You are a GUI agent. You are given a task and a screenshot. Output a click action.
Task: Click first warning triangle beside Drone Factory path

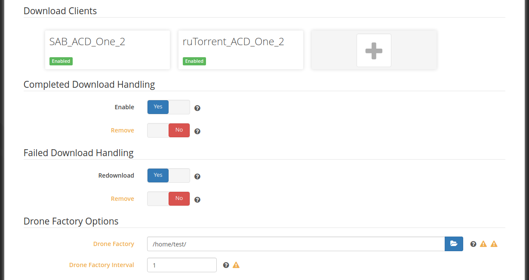(x=483, y=244)
